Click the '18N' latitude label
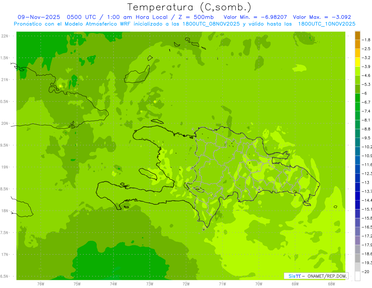Screen dimensions: 372x288 point(5,211)
